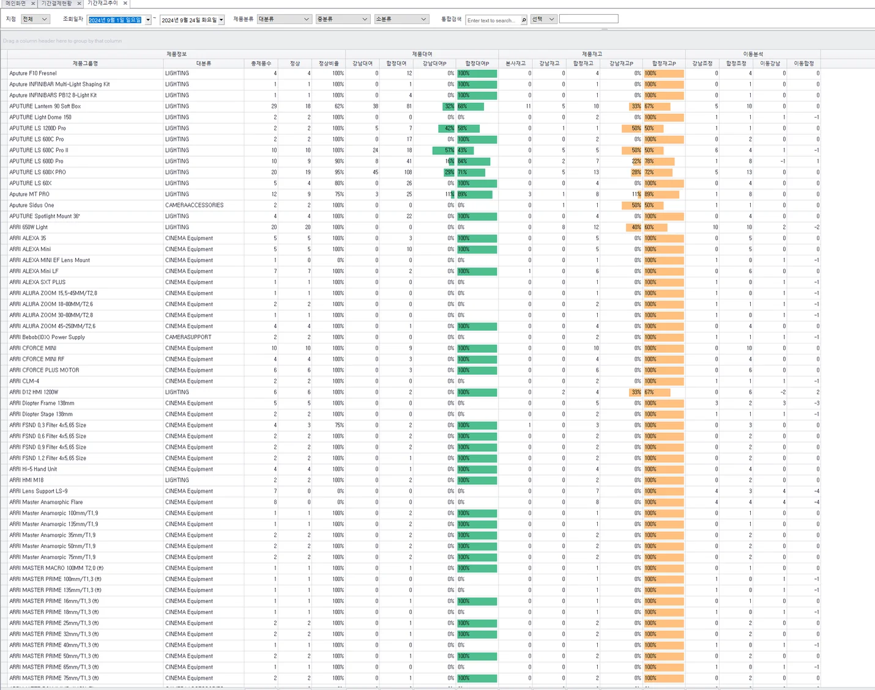Click the 합정재고P bar for APUTURE Lantern 90 Soft Box
This screenshot has width=875, height=690.
pos(657,107)
